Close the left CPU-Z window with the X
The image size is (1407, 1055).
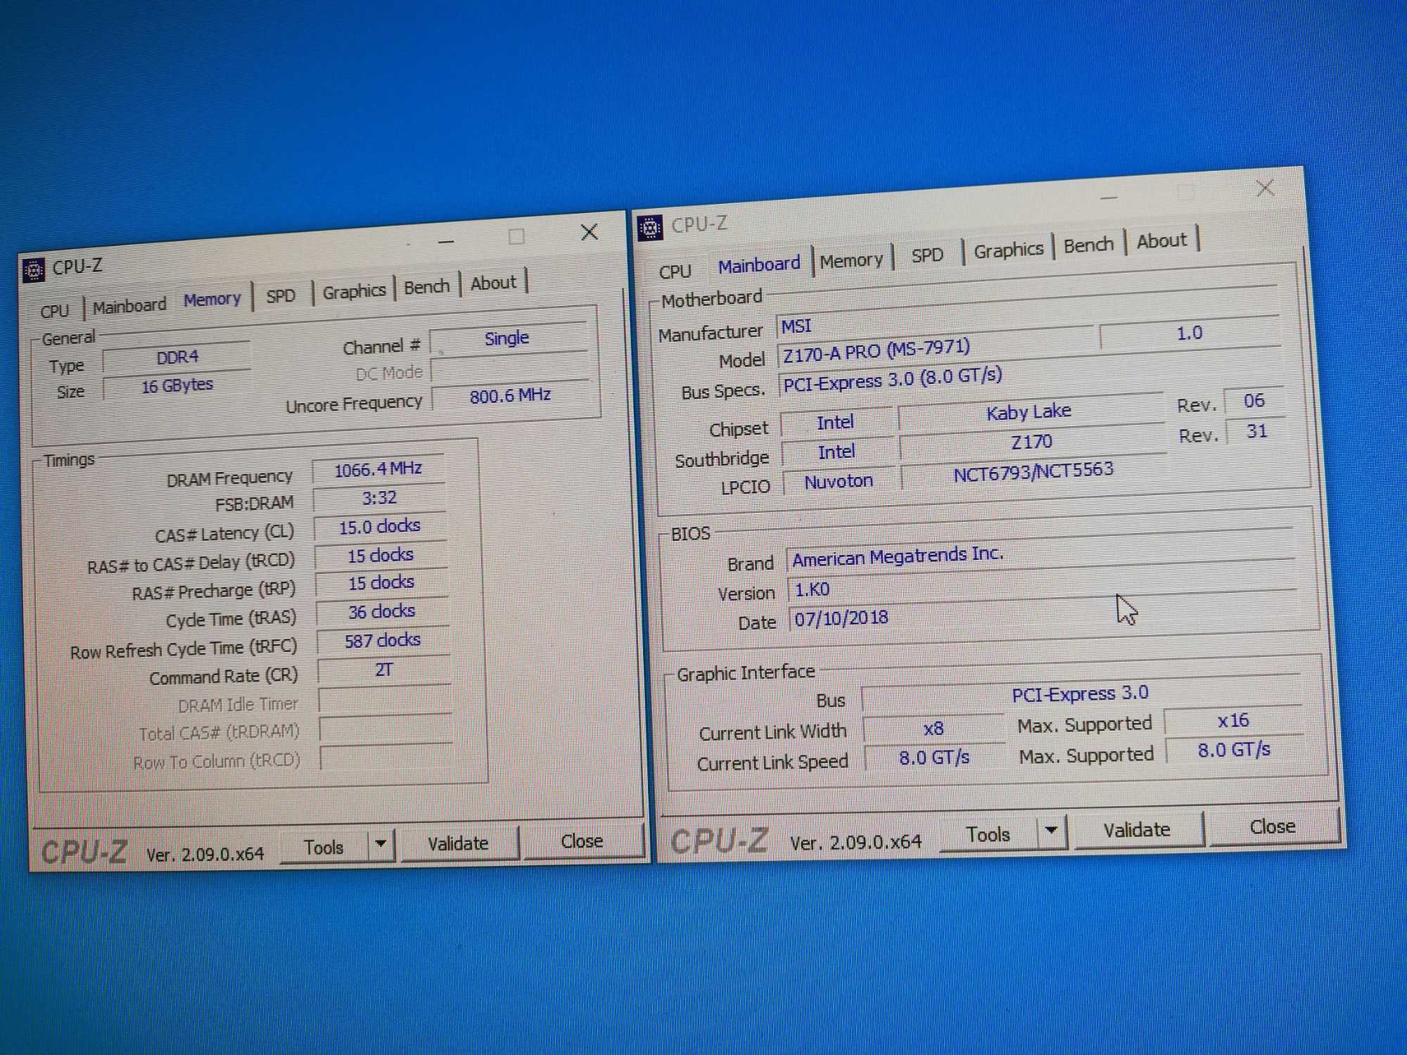coord(590,232)
